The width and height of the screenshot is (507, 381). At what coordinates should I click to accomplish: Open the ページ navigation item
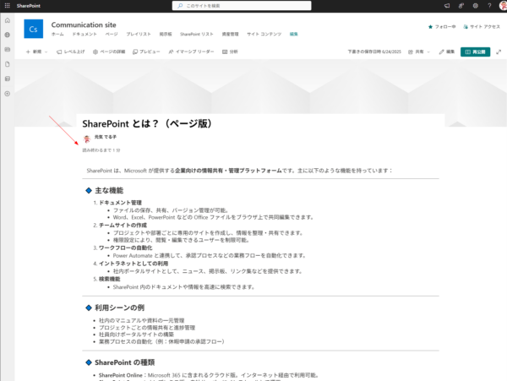point(112,35)
